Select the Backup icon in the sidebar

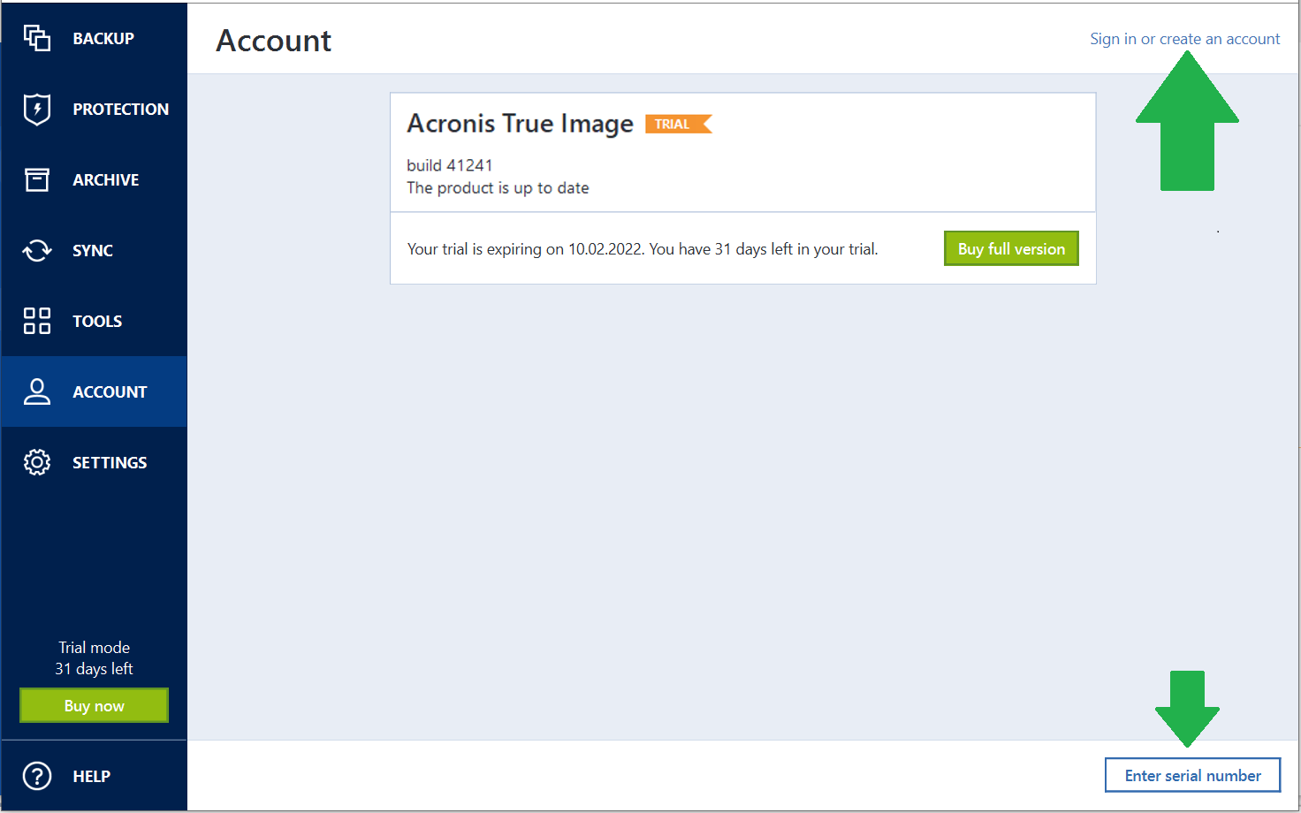click(x=36, y=37)
